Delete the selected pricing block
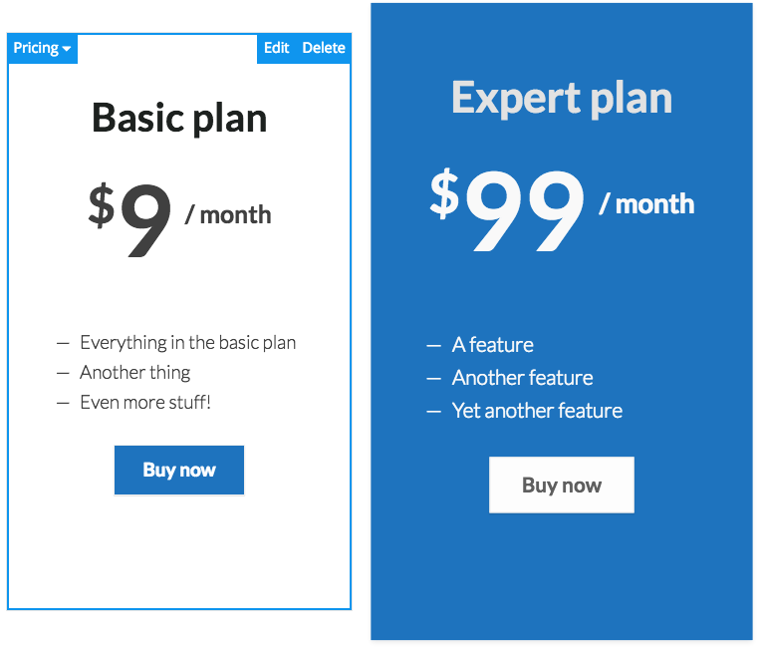This screenshot has width=760, height=653. click(x=324, y=48)
